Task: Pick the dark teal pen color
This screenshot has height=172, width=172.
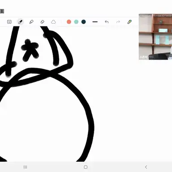Action: pos(84,22)
